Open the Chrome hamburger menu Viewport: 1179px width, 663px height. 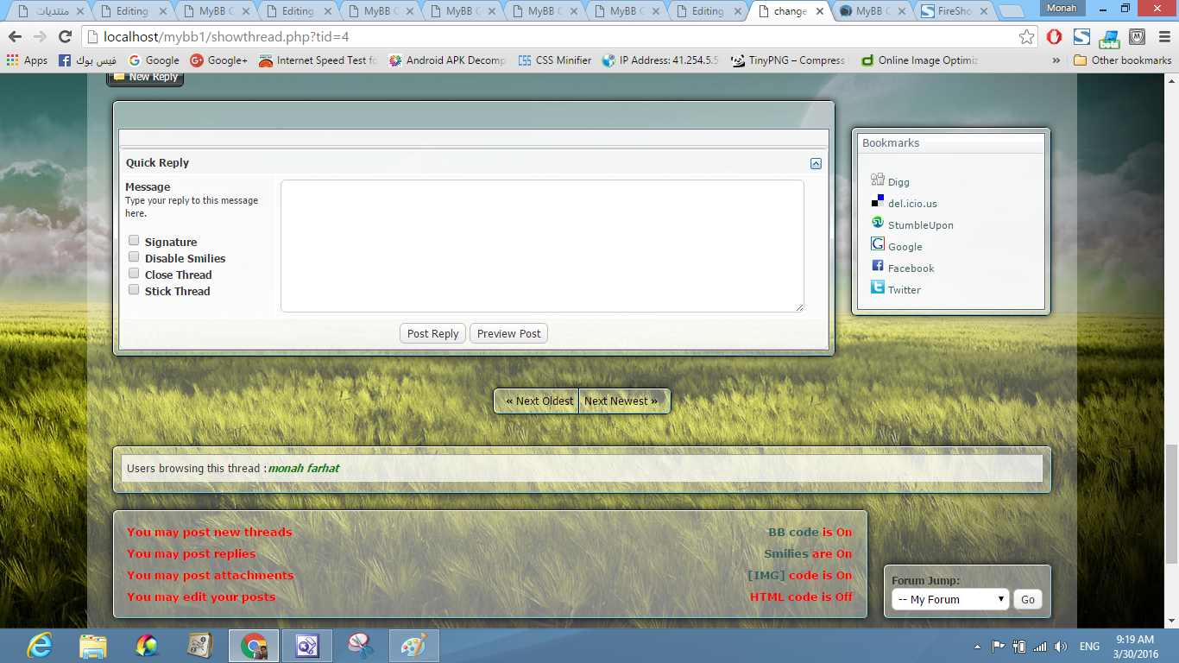tap(1163, 37)
